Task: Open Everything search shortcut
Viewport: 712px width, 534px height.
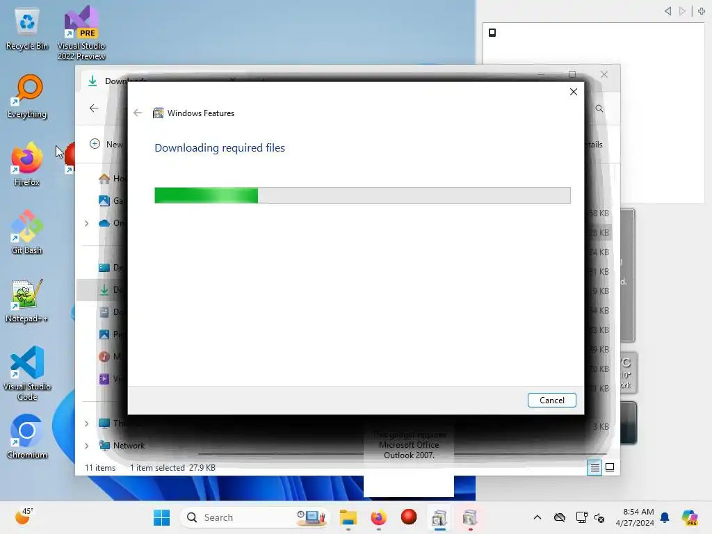Action: [x=27, y=97]
